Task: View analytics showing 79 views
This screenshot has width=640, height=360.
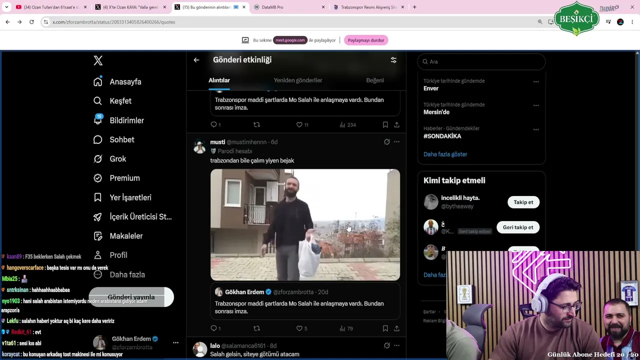Action: point(346,328)
